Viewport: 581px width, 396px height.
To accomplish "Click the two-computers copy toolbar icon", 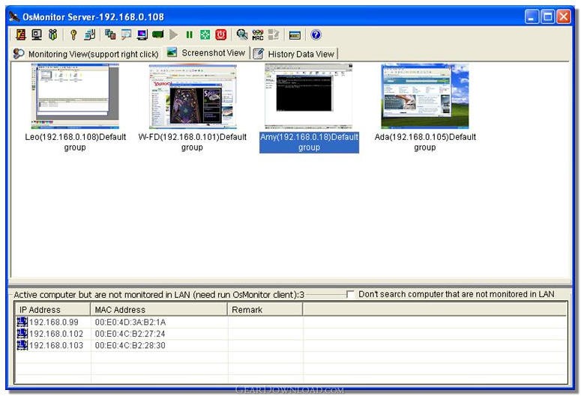I will point(110,34).
